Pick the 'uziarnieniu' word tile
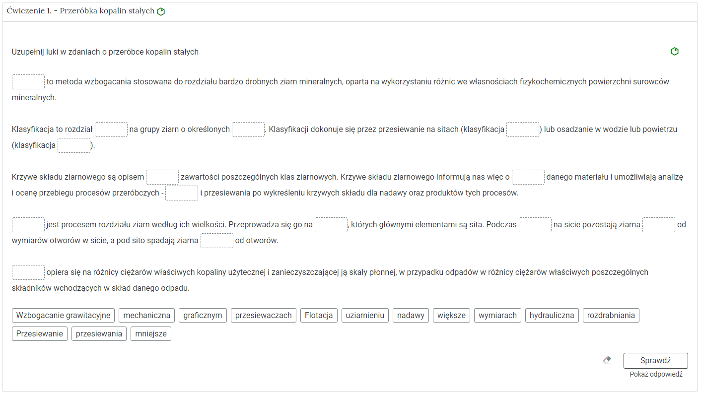This screenshot has height=393, width=701. pos(365,316)
